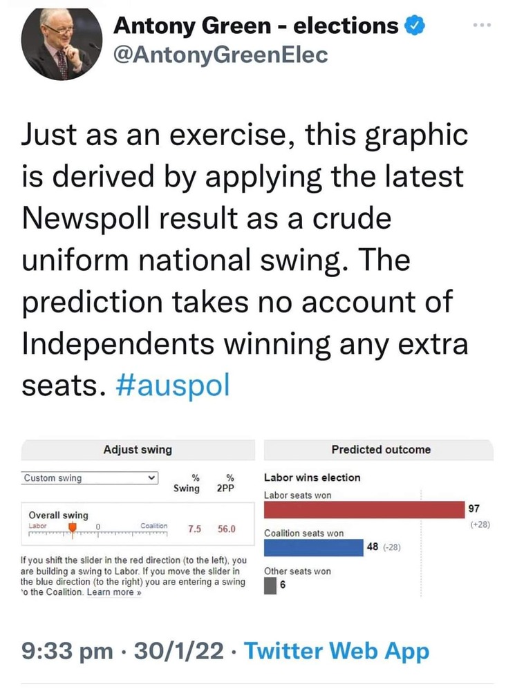Viewport: 515px width, 691px height.
Task: Click the 9:33 pm timestamp
Action: click(66, 651)
